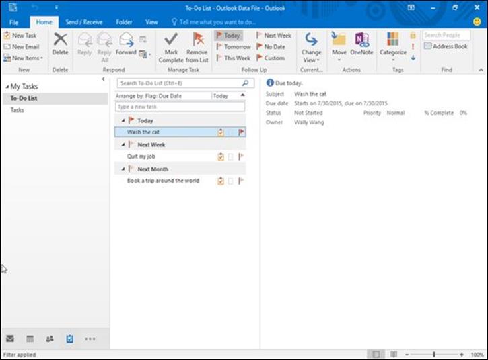
Task: Collapse the Today task group
Action: (123, 120)
